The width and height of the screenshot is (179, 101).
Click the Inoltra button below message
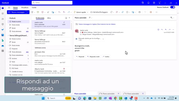click(x=106, y=57)
